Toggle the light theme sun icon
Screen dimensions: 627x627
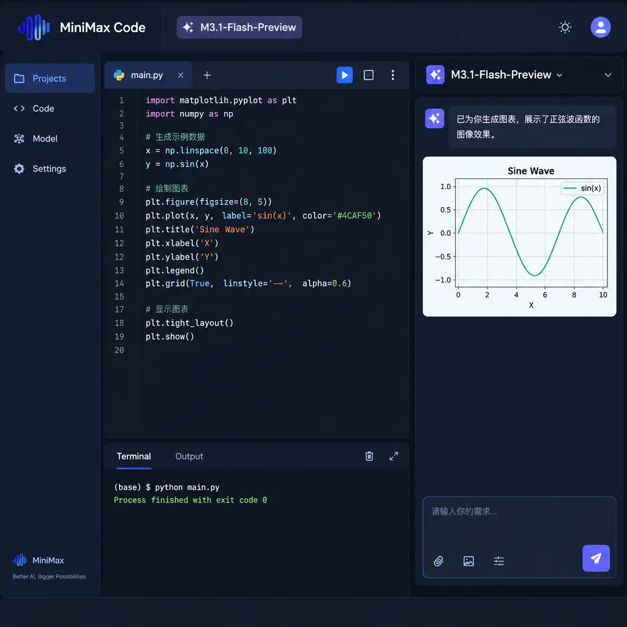point(565,27)
